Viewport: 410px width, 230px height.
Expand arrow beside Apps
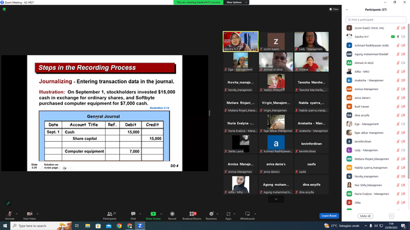coord(234,214)
